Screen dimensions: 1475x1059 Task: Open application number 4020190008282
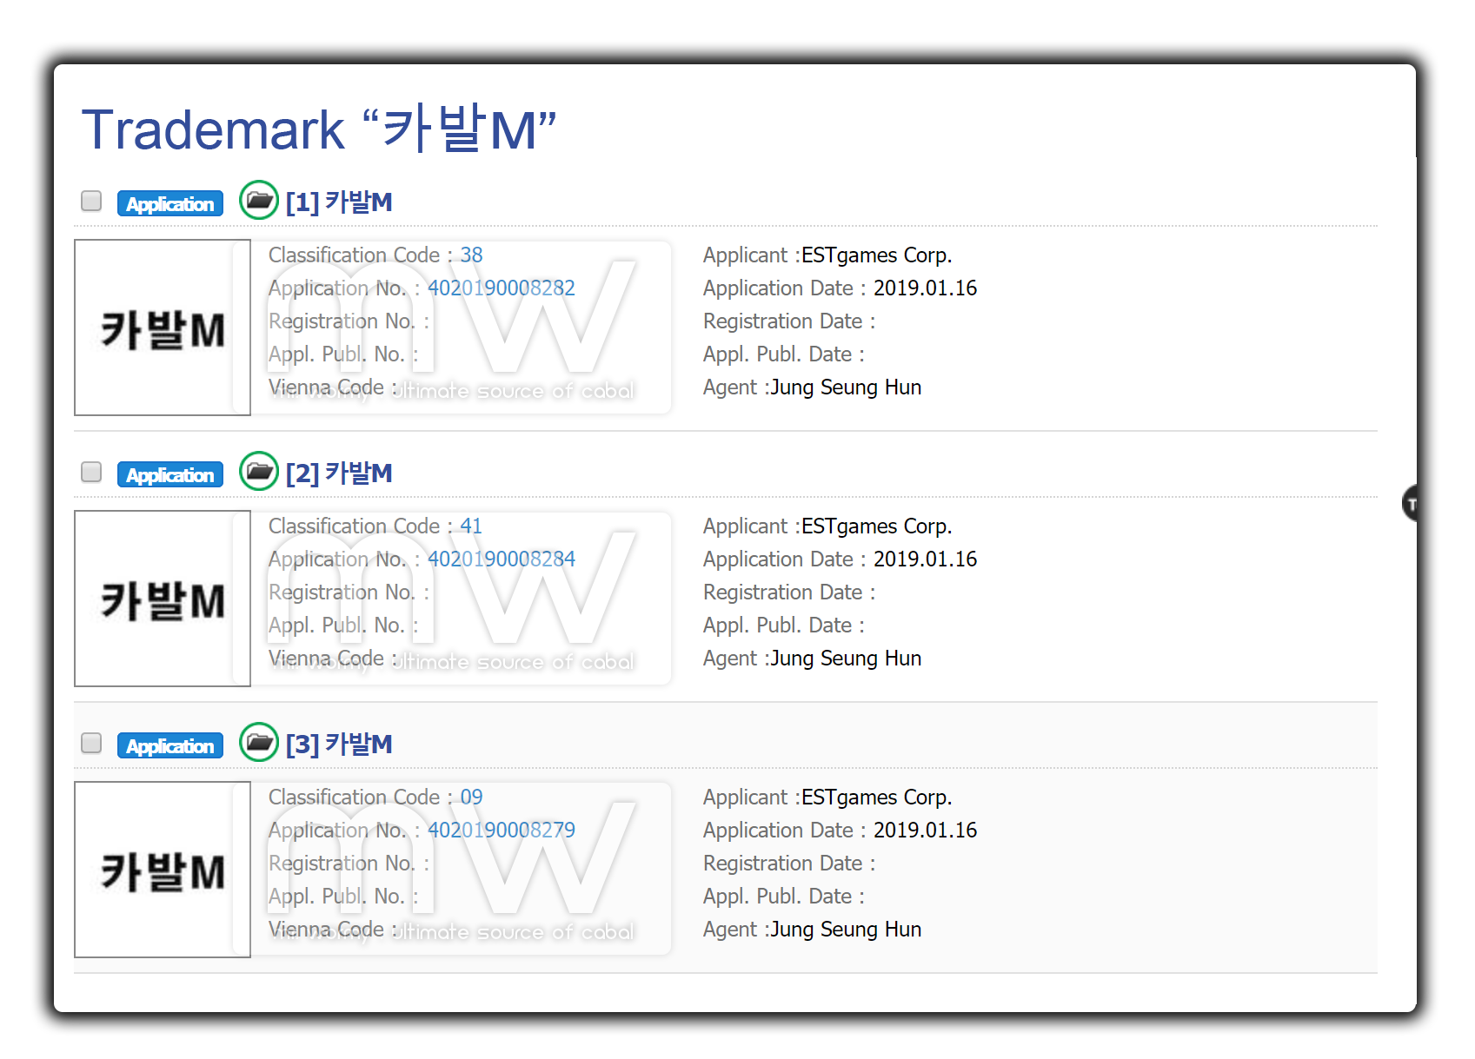[501, 288]
